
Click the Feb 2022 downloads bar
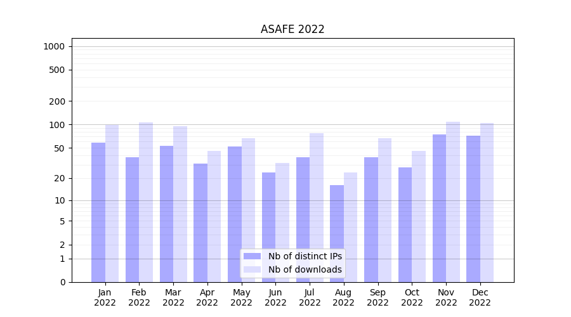[x=146, y=202]
